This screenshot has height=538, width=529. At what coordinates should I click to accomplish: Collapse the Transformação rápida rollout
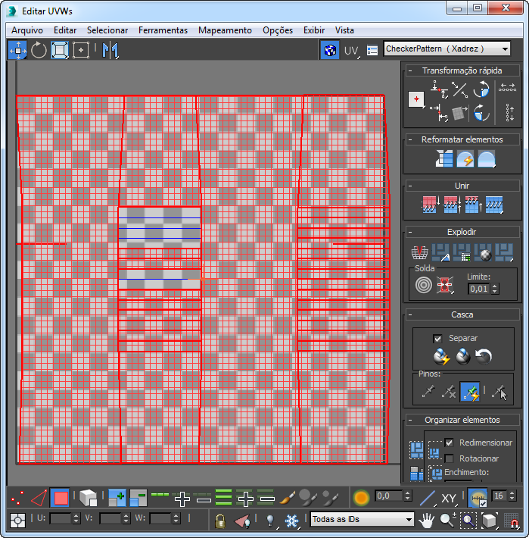tap(410, 70)
